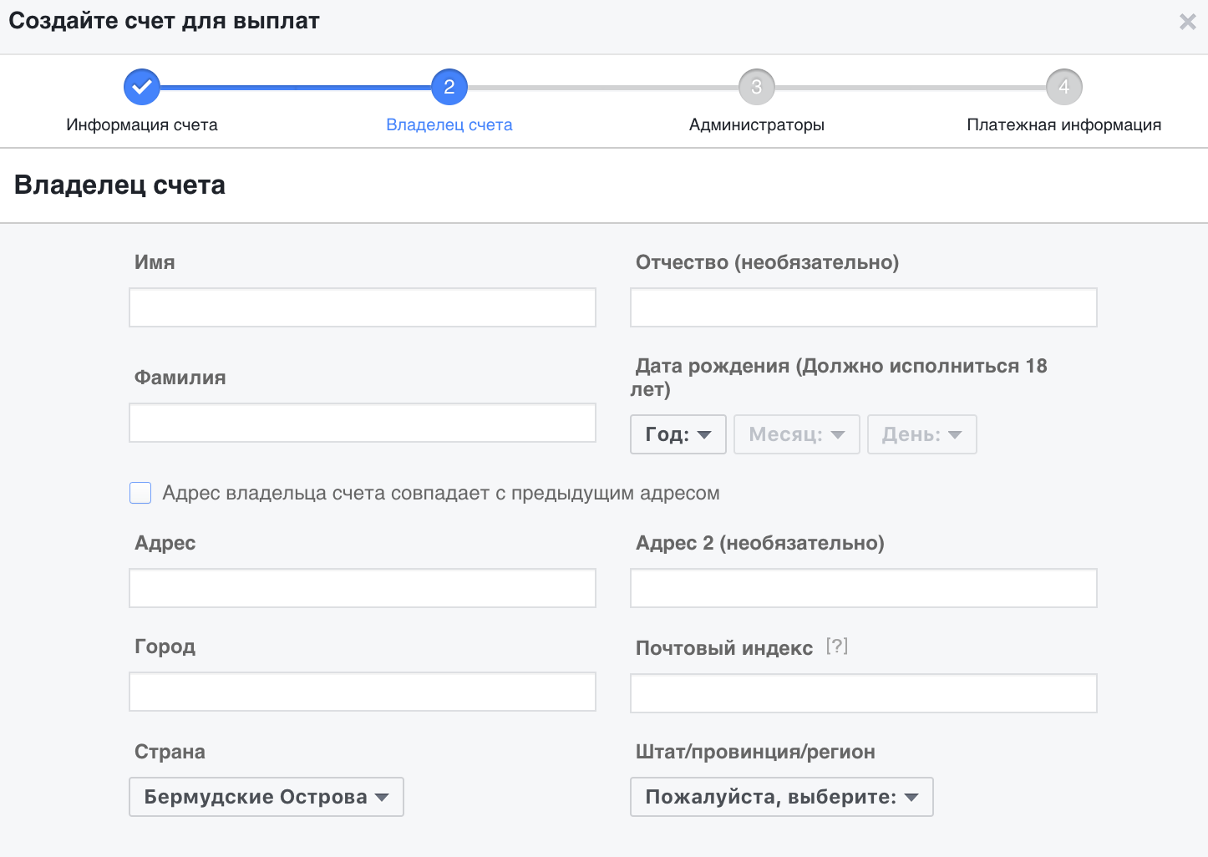The height and width of the screenshot is (857, 1208).
Task: Focus the Город input field
Action: pos(363,692)
